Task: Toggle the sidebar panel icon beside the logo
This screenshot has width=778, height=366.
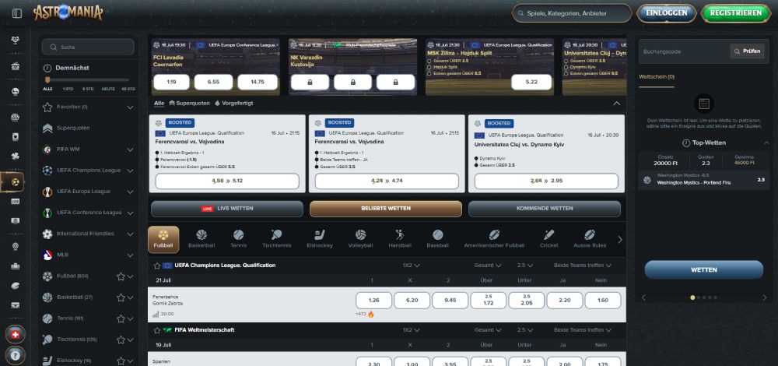Action: tap(17, 13)
